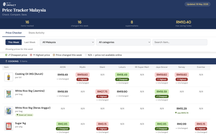Viewport: 216px width, 135px height.
Task: Click Lotus's RM18.49 cooking oil price
Action: (122, 75)
